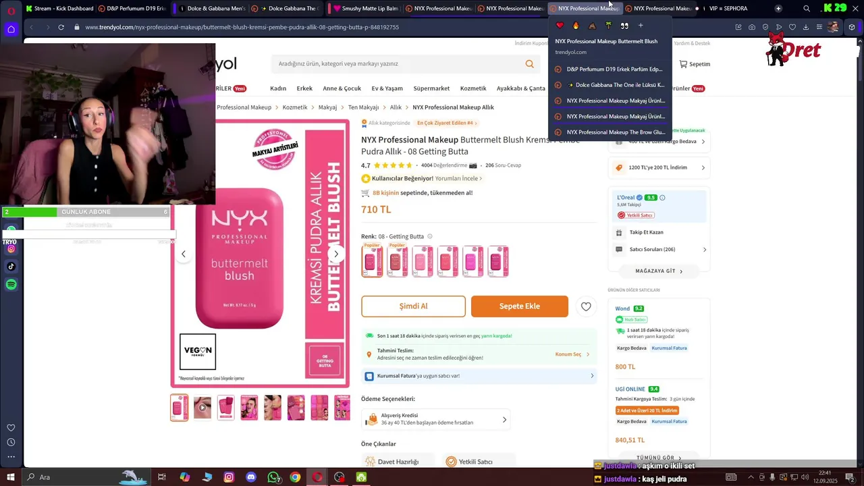Show next product image arrow
Viewport: 864px width, 486px height.
336,254
